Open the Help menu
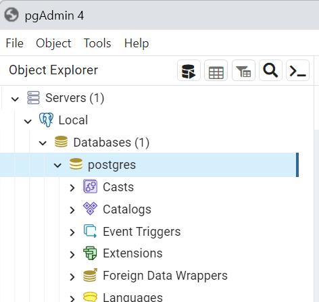 click(x=137, y=43)
